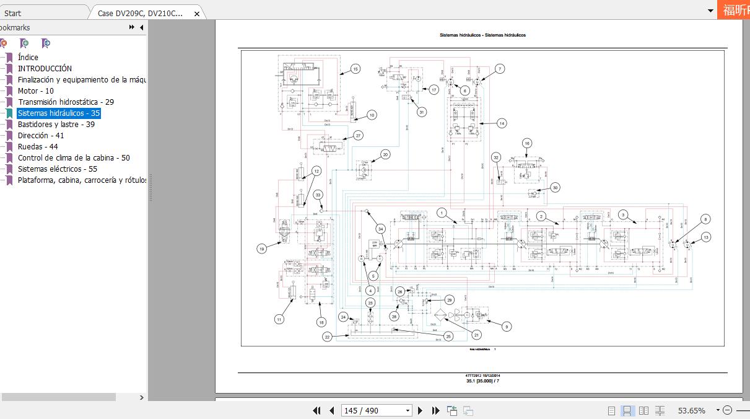Click the add new bookmark icon
This screenshot has height=419, width=750.
[24, 43]
